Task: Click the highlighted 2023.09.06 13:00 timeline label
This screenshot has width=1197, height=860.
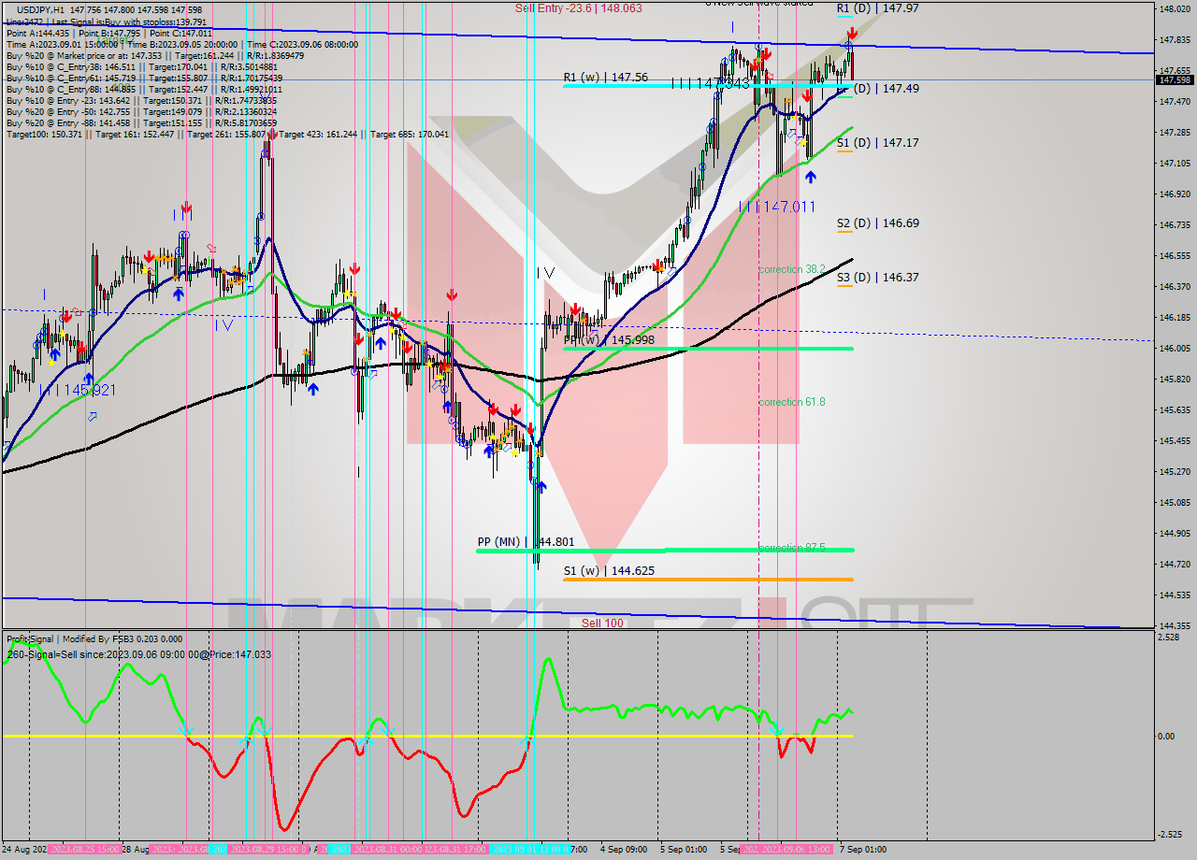Action: coord(796,849)
